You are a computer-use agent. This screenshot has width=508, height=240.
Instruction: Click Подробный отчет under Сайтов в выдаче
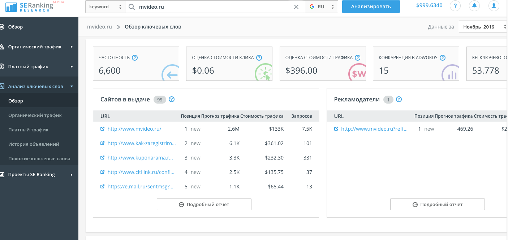[204, 204]
